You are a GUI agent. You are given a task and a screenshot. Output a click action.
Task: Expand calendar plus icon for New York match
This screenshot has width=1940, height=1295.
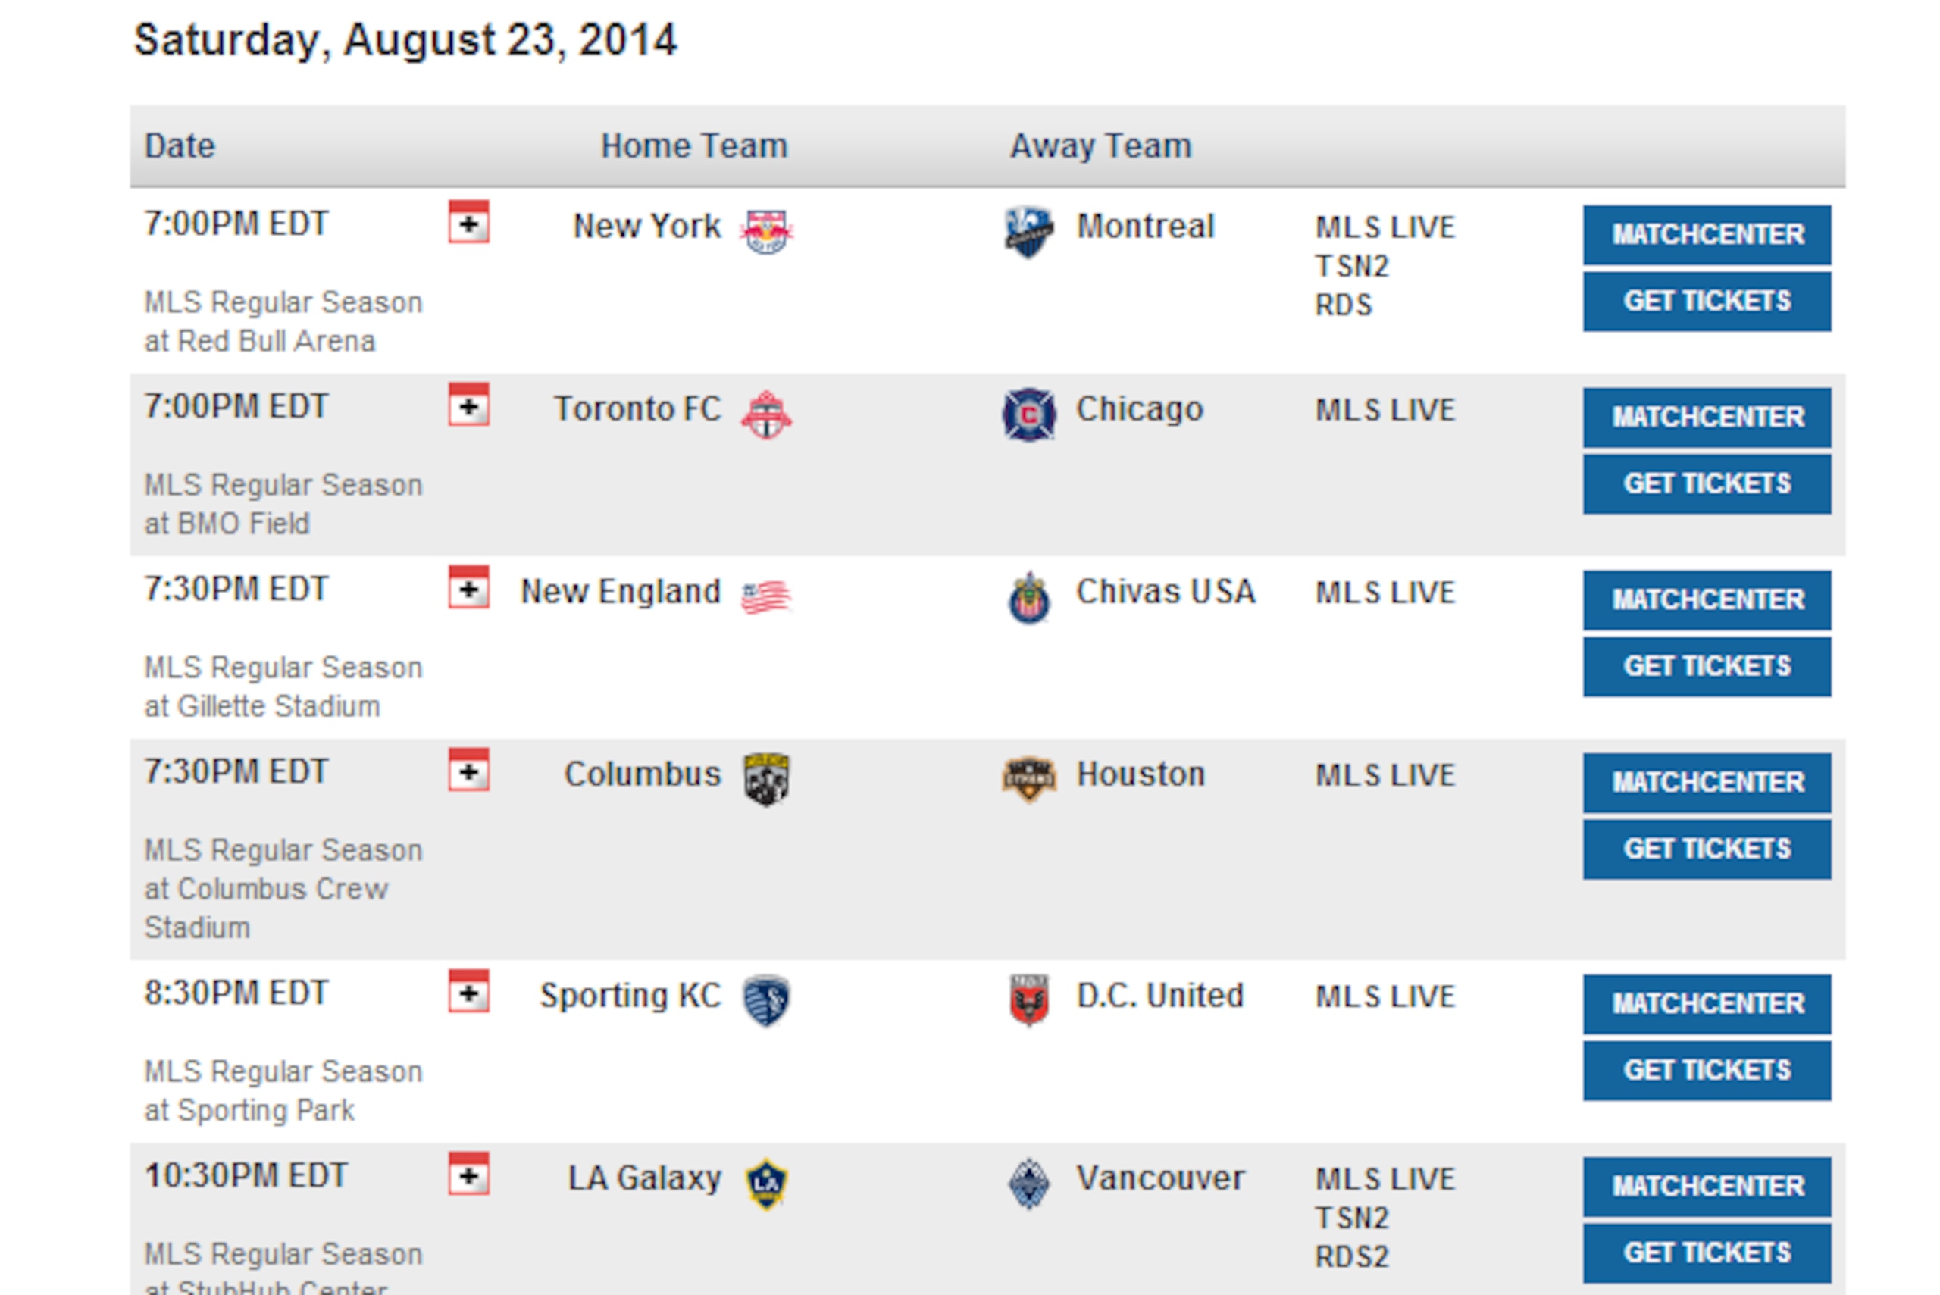[x=469, y=221]
